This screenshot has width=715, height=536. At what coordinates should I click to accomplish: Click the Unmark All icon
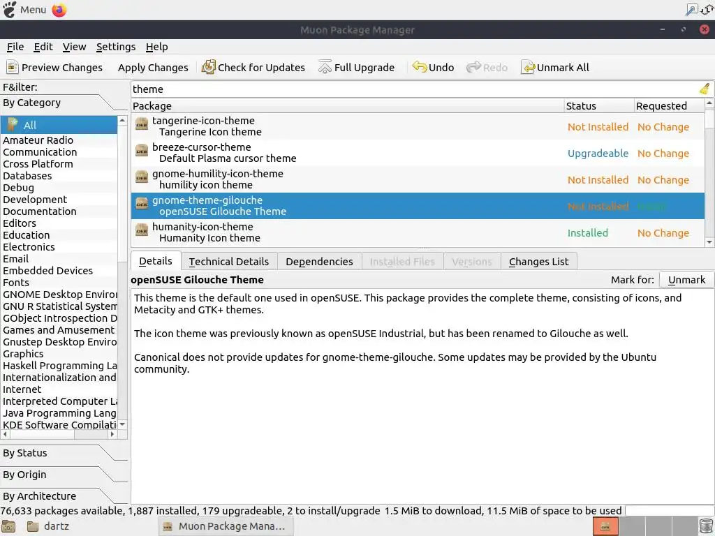[x=528, y=68]
